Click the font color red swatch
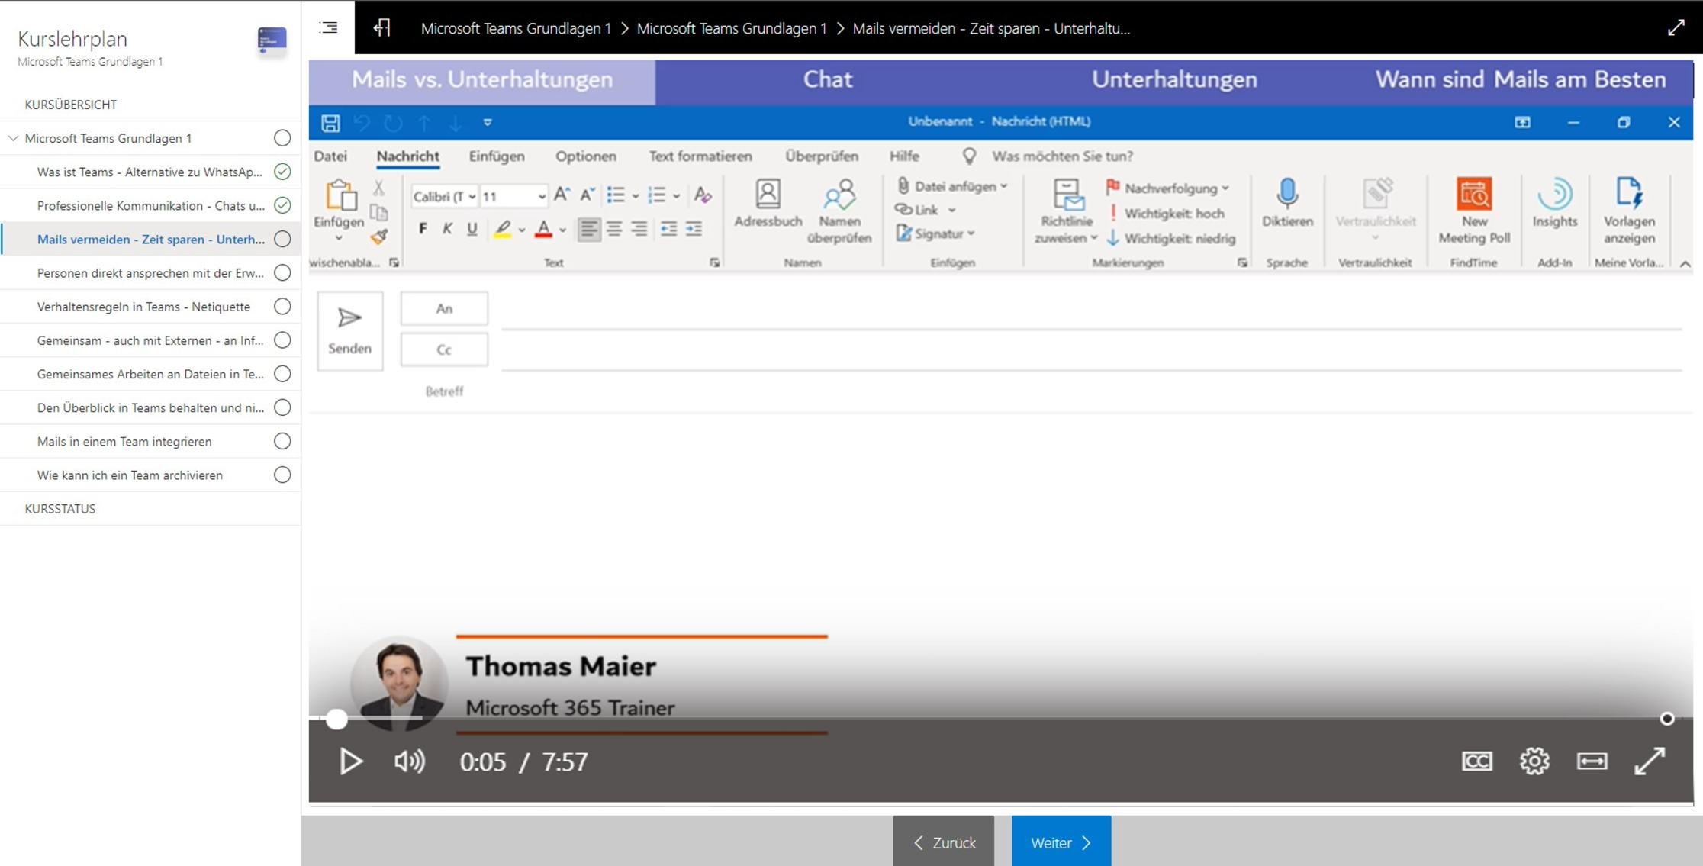The image size is (1703, 866). click(x=543, y=228)
